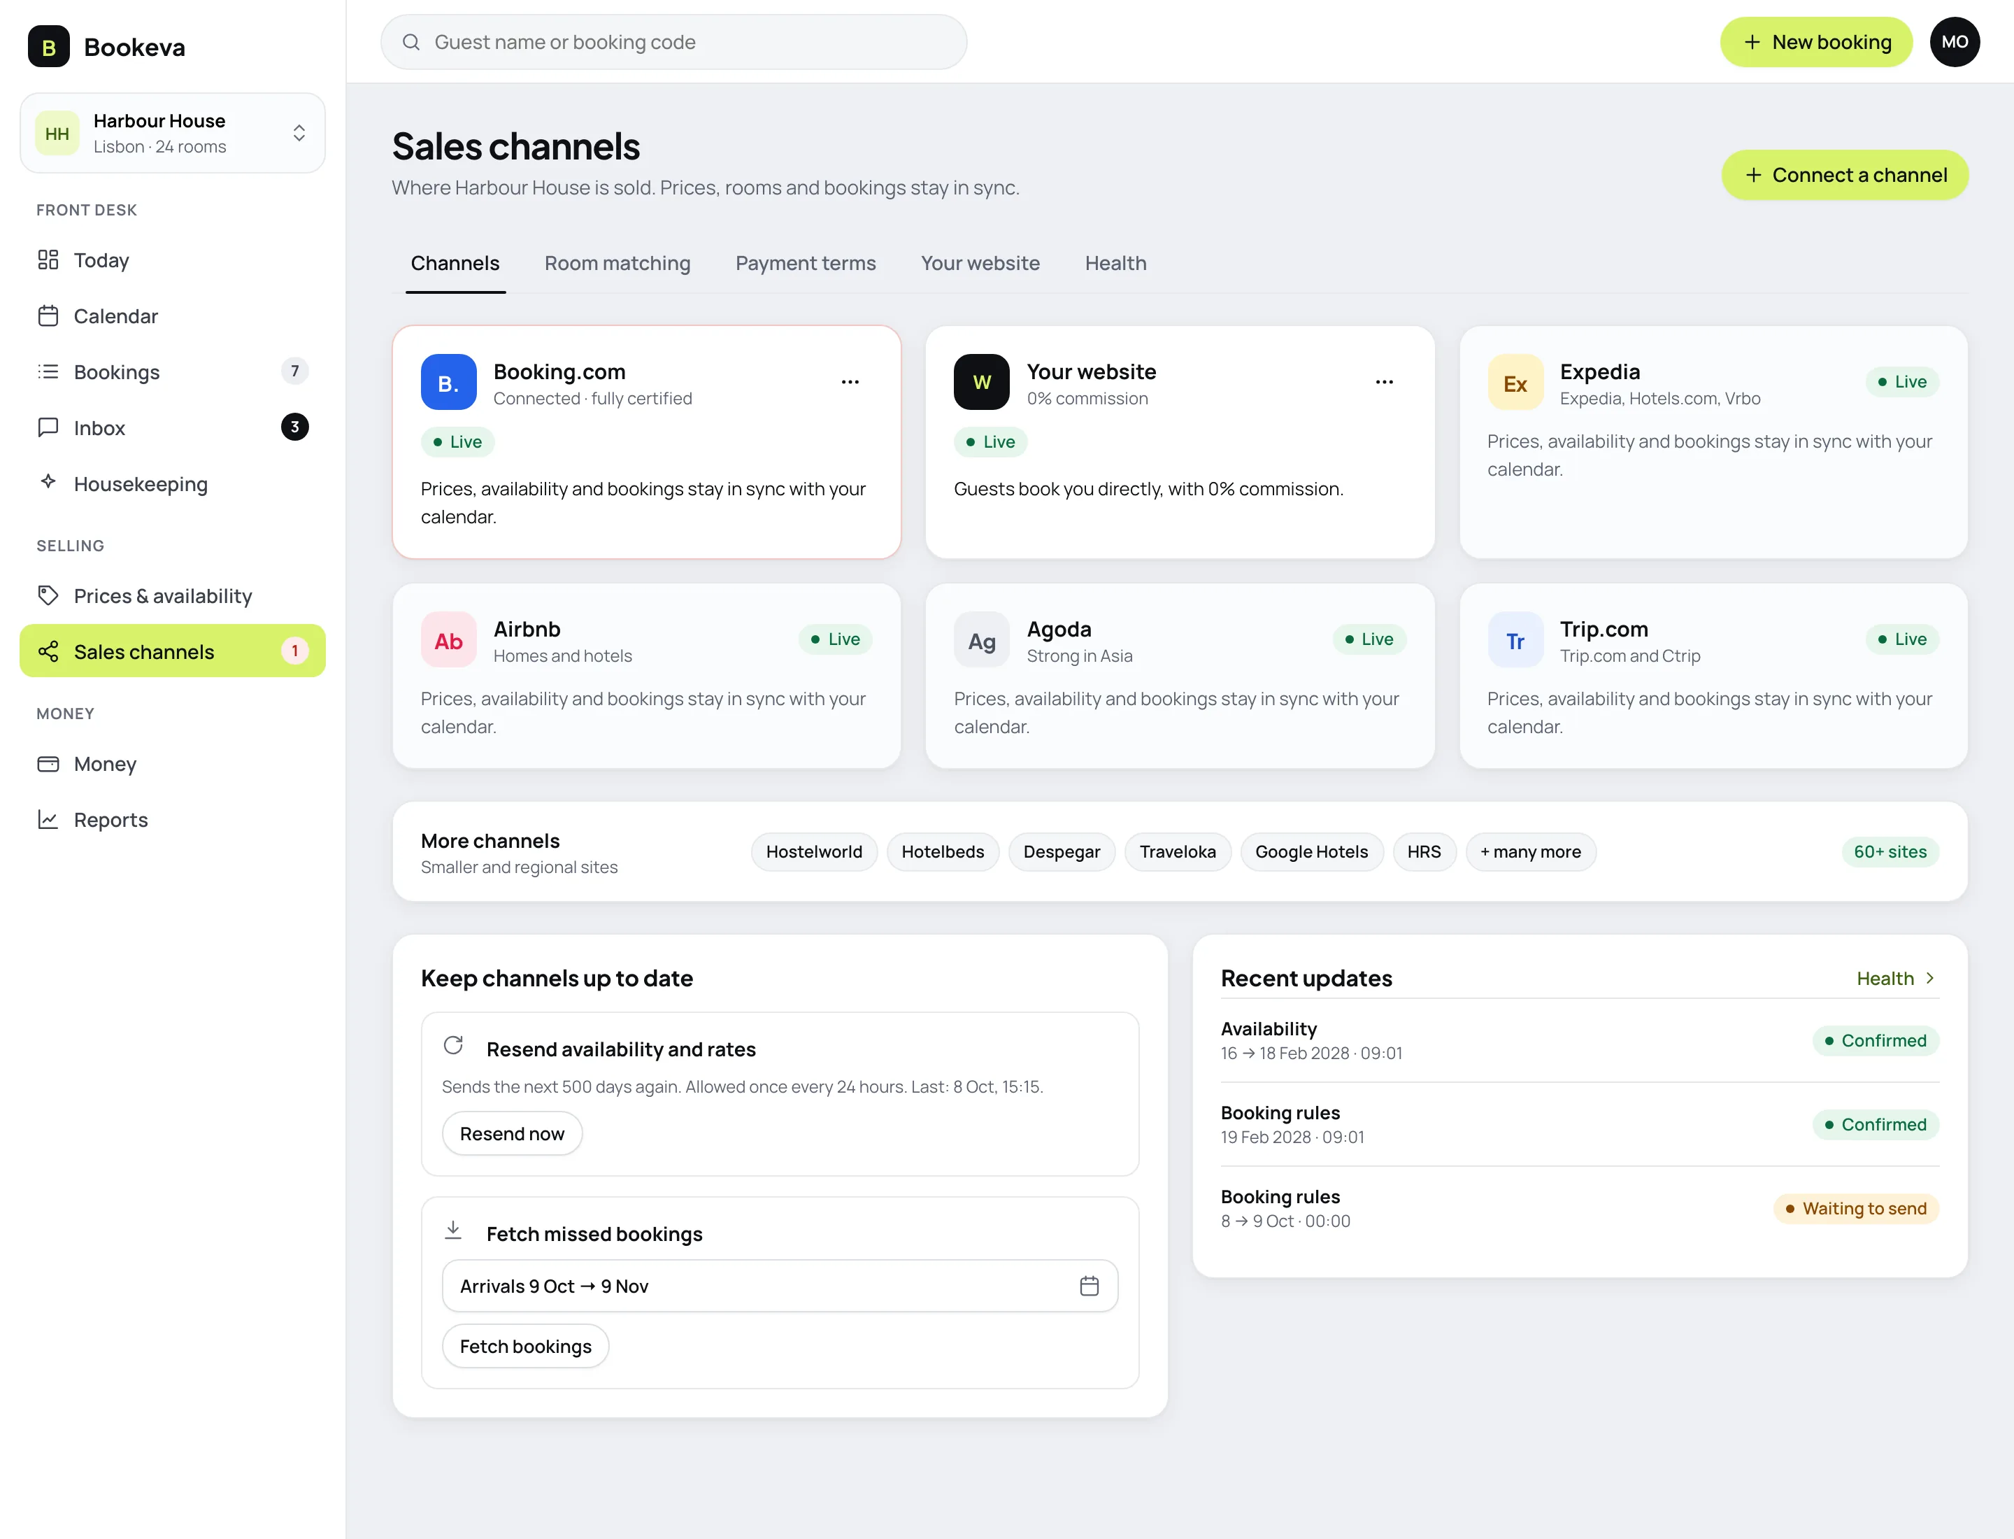The image size is (2014, 1539).
Task: Click the Waiting to send status badge
Action: click(x=1857, y=1208)
